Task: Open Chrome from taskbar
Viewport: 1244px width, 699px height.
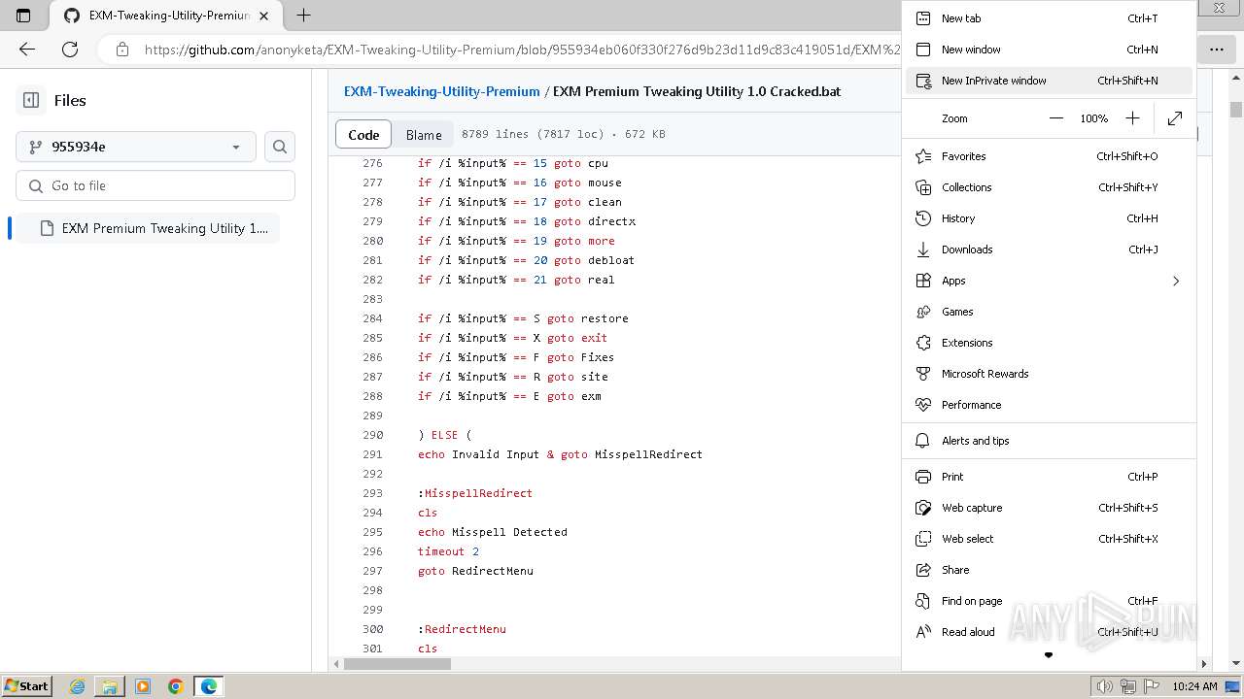Action: tap(176, 686)
